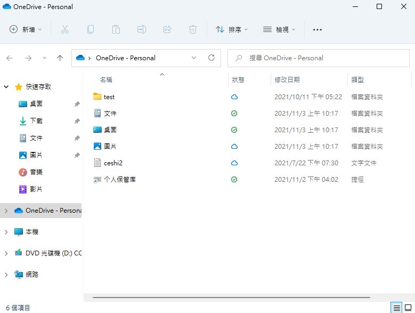Collapse the 快速存取 tree section
Image resolution: width=415 pixels, height=313 pixels.
pos(6,86)
